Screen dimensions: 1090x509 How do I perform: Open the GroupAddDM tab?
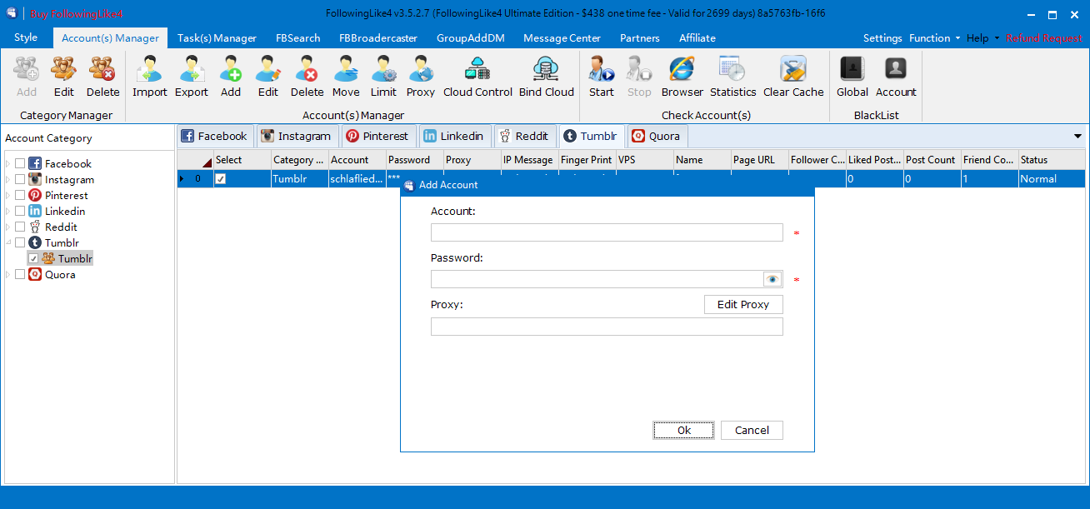click(470, 38)
